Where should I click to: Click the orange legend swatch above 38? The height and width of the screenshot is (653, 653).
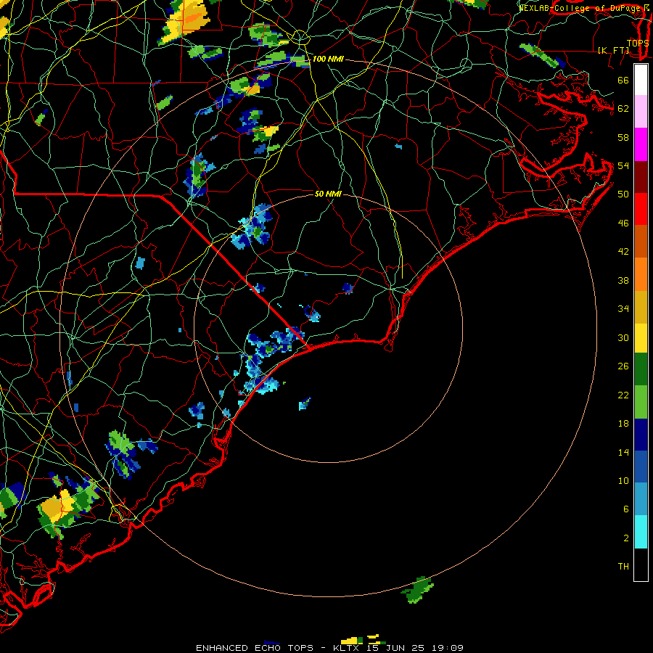click(x=641, y=274)
